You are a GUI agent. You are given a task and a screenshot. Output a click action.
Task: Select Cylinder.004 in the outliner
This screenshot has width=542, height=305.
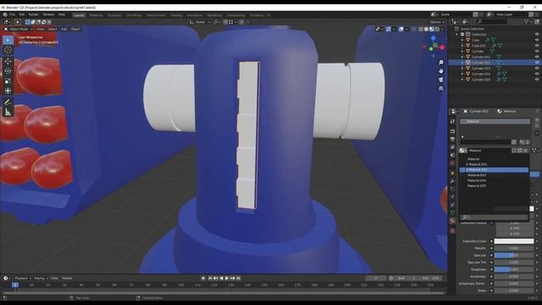481,74
